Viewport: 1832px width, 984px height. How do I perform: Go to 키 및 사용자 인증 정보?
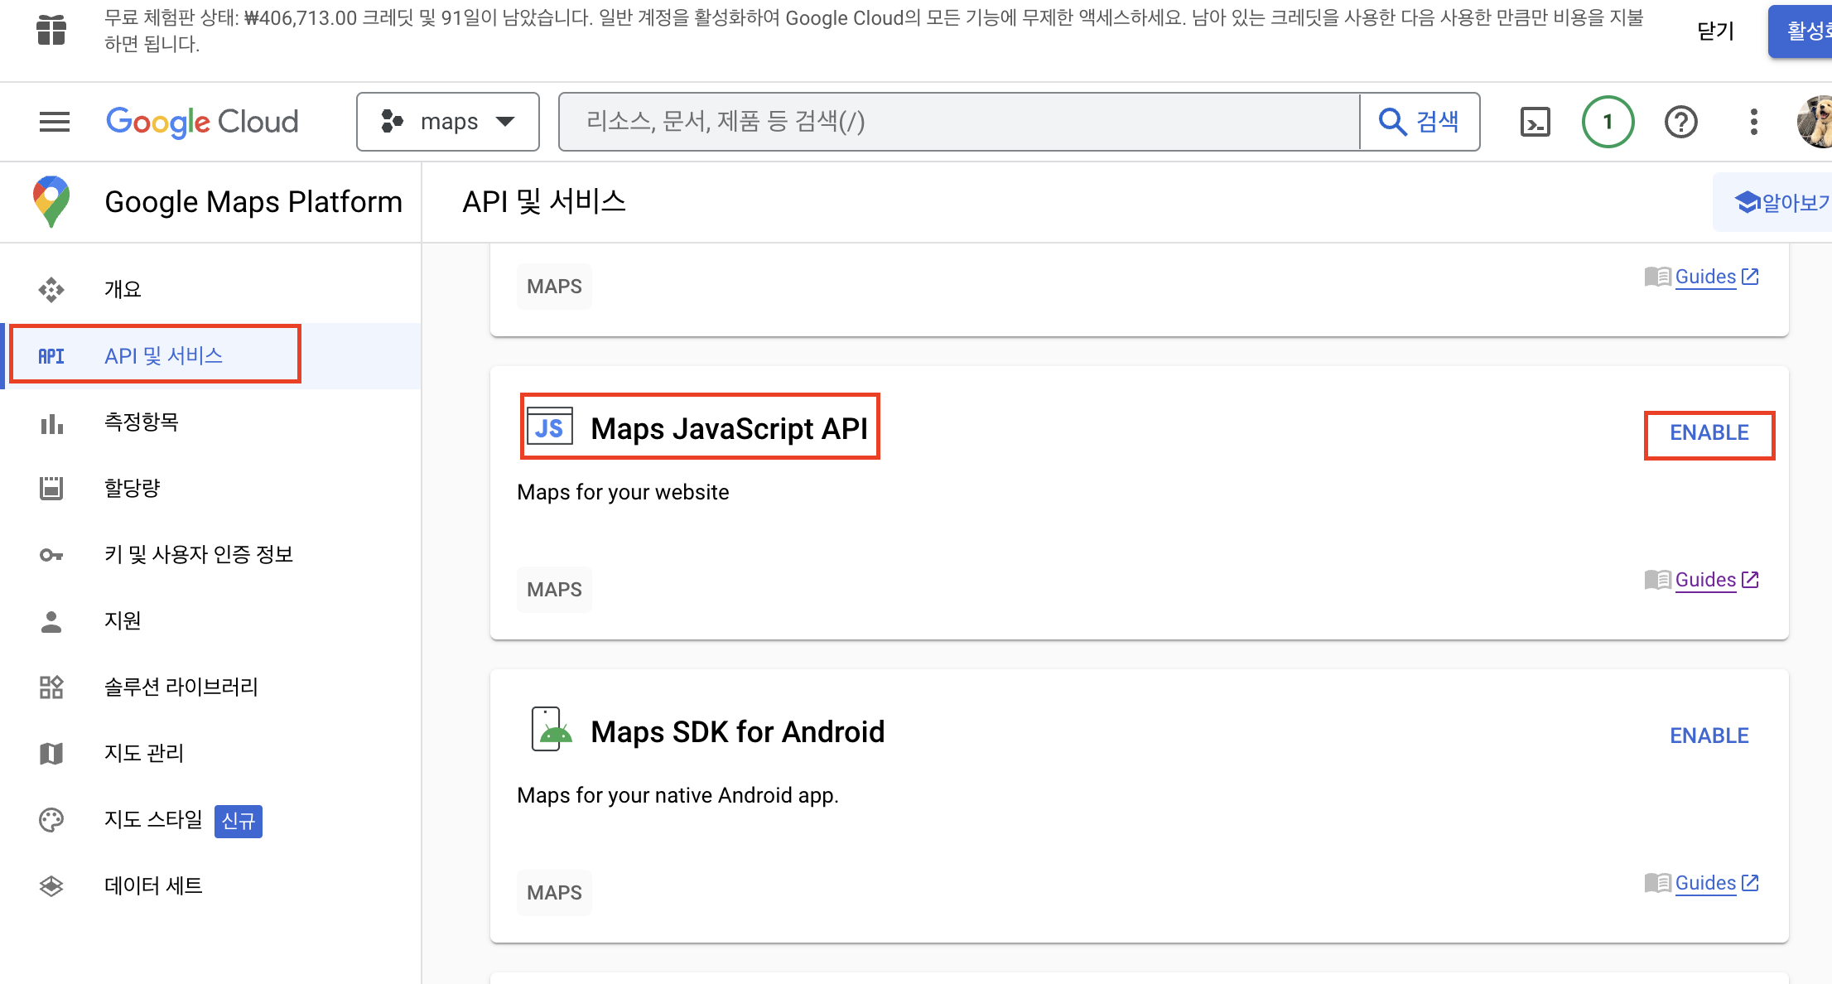point(199,554)
